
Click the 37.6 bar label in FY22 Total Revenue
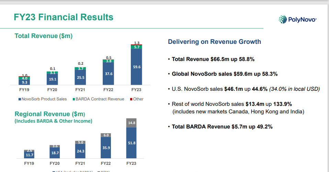109,74
